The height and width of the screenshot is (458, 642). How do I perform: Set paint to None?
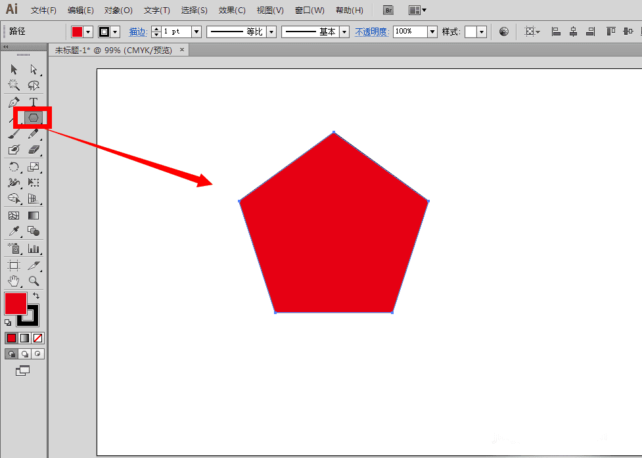tap(37, 338)
